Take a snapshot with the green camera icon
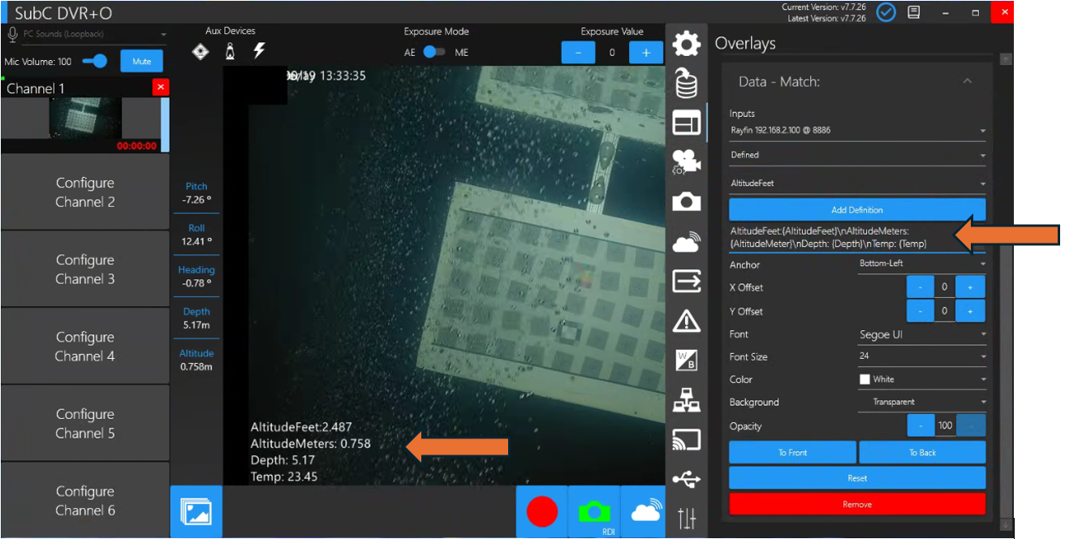This screenshot has height=539, width=1065. pyautogui.click(x=594, y=512)
